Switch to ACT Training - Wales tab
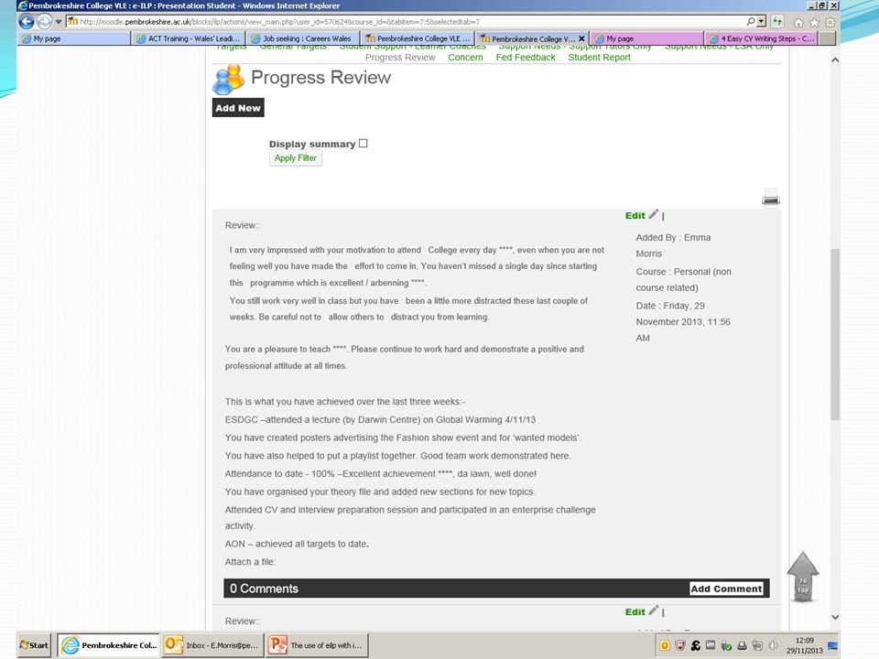Screen dimensions: 879x659 (x=189, y=38)
